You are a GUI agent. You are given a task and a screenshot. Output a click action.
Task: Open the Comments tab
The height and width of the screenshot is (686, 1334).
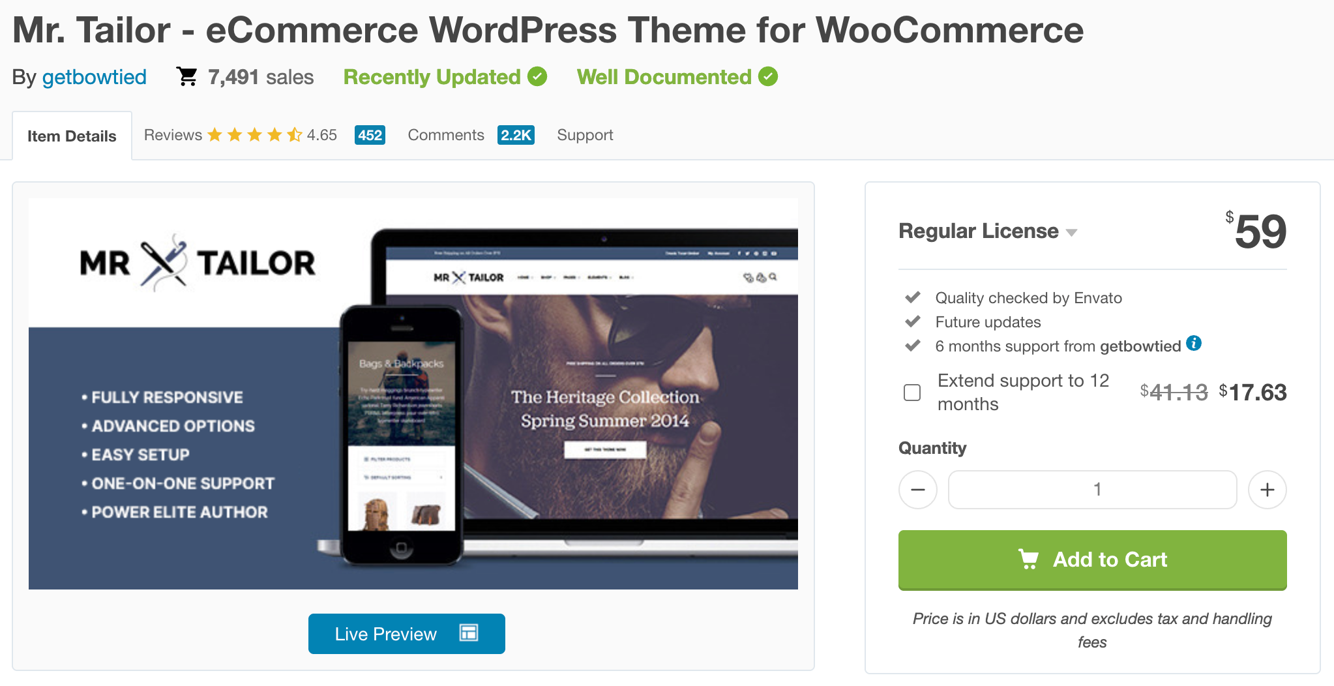446,135
